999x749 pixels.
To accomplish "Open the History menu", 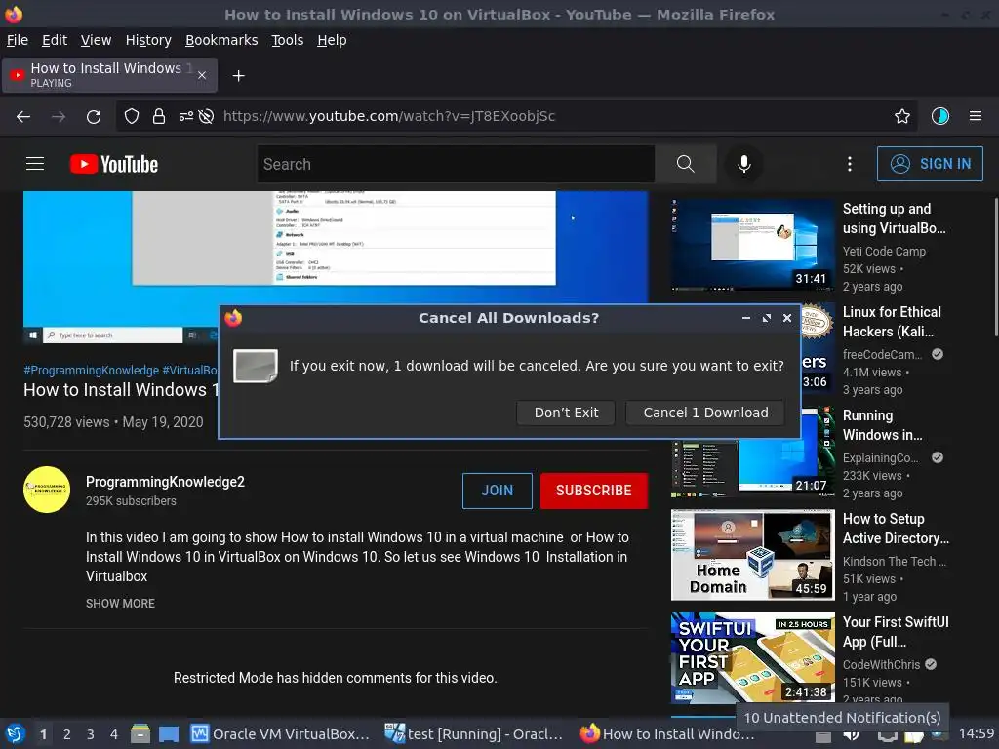I will pyautogui.click(x=148, y=40).
